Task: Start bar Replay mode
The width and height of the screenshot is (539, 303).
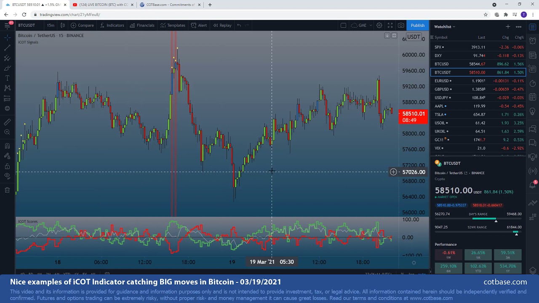Action: (x=222, y=25)
